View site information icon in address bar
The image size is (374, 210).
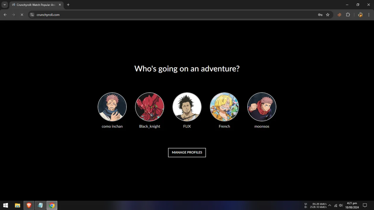click(32, 15)
